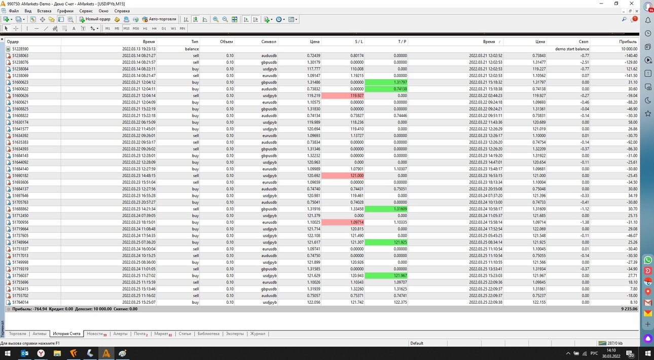The image size is (654, 360).
Task: Open Windows Start menu
Action: (7, 353)
